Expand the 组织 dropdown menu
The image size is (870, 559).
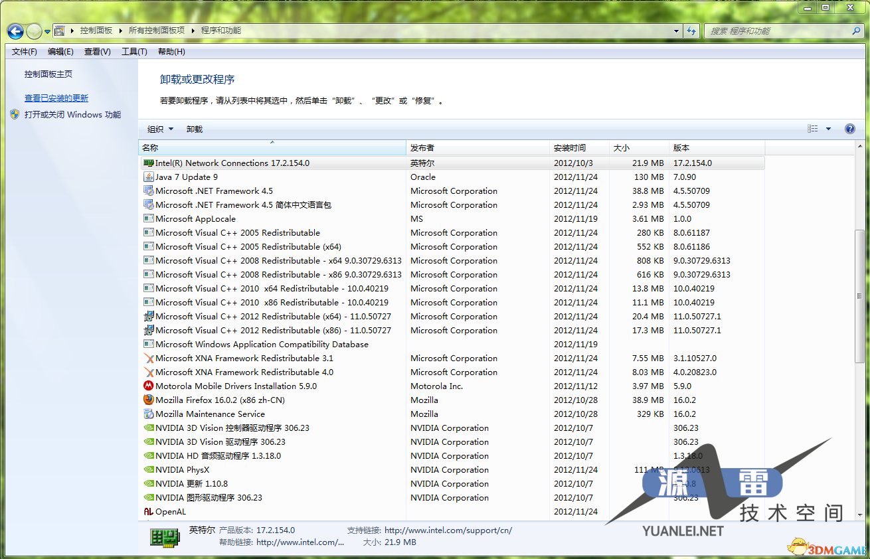(160, 129)
